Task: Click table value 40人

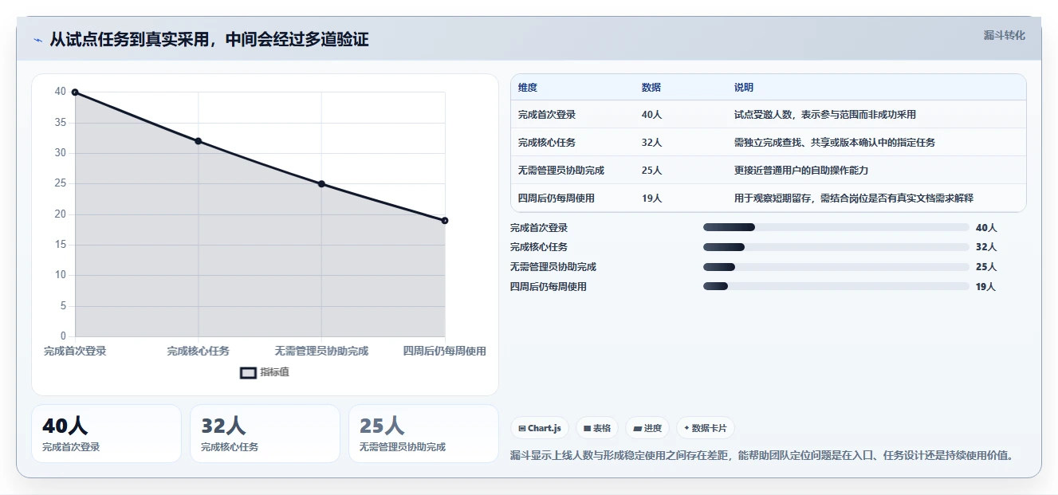Action: (652, 115)
